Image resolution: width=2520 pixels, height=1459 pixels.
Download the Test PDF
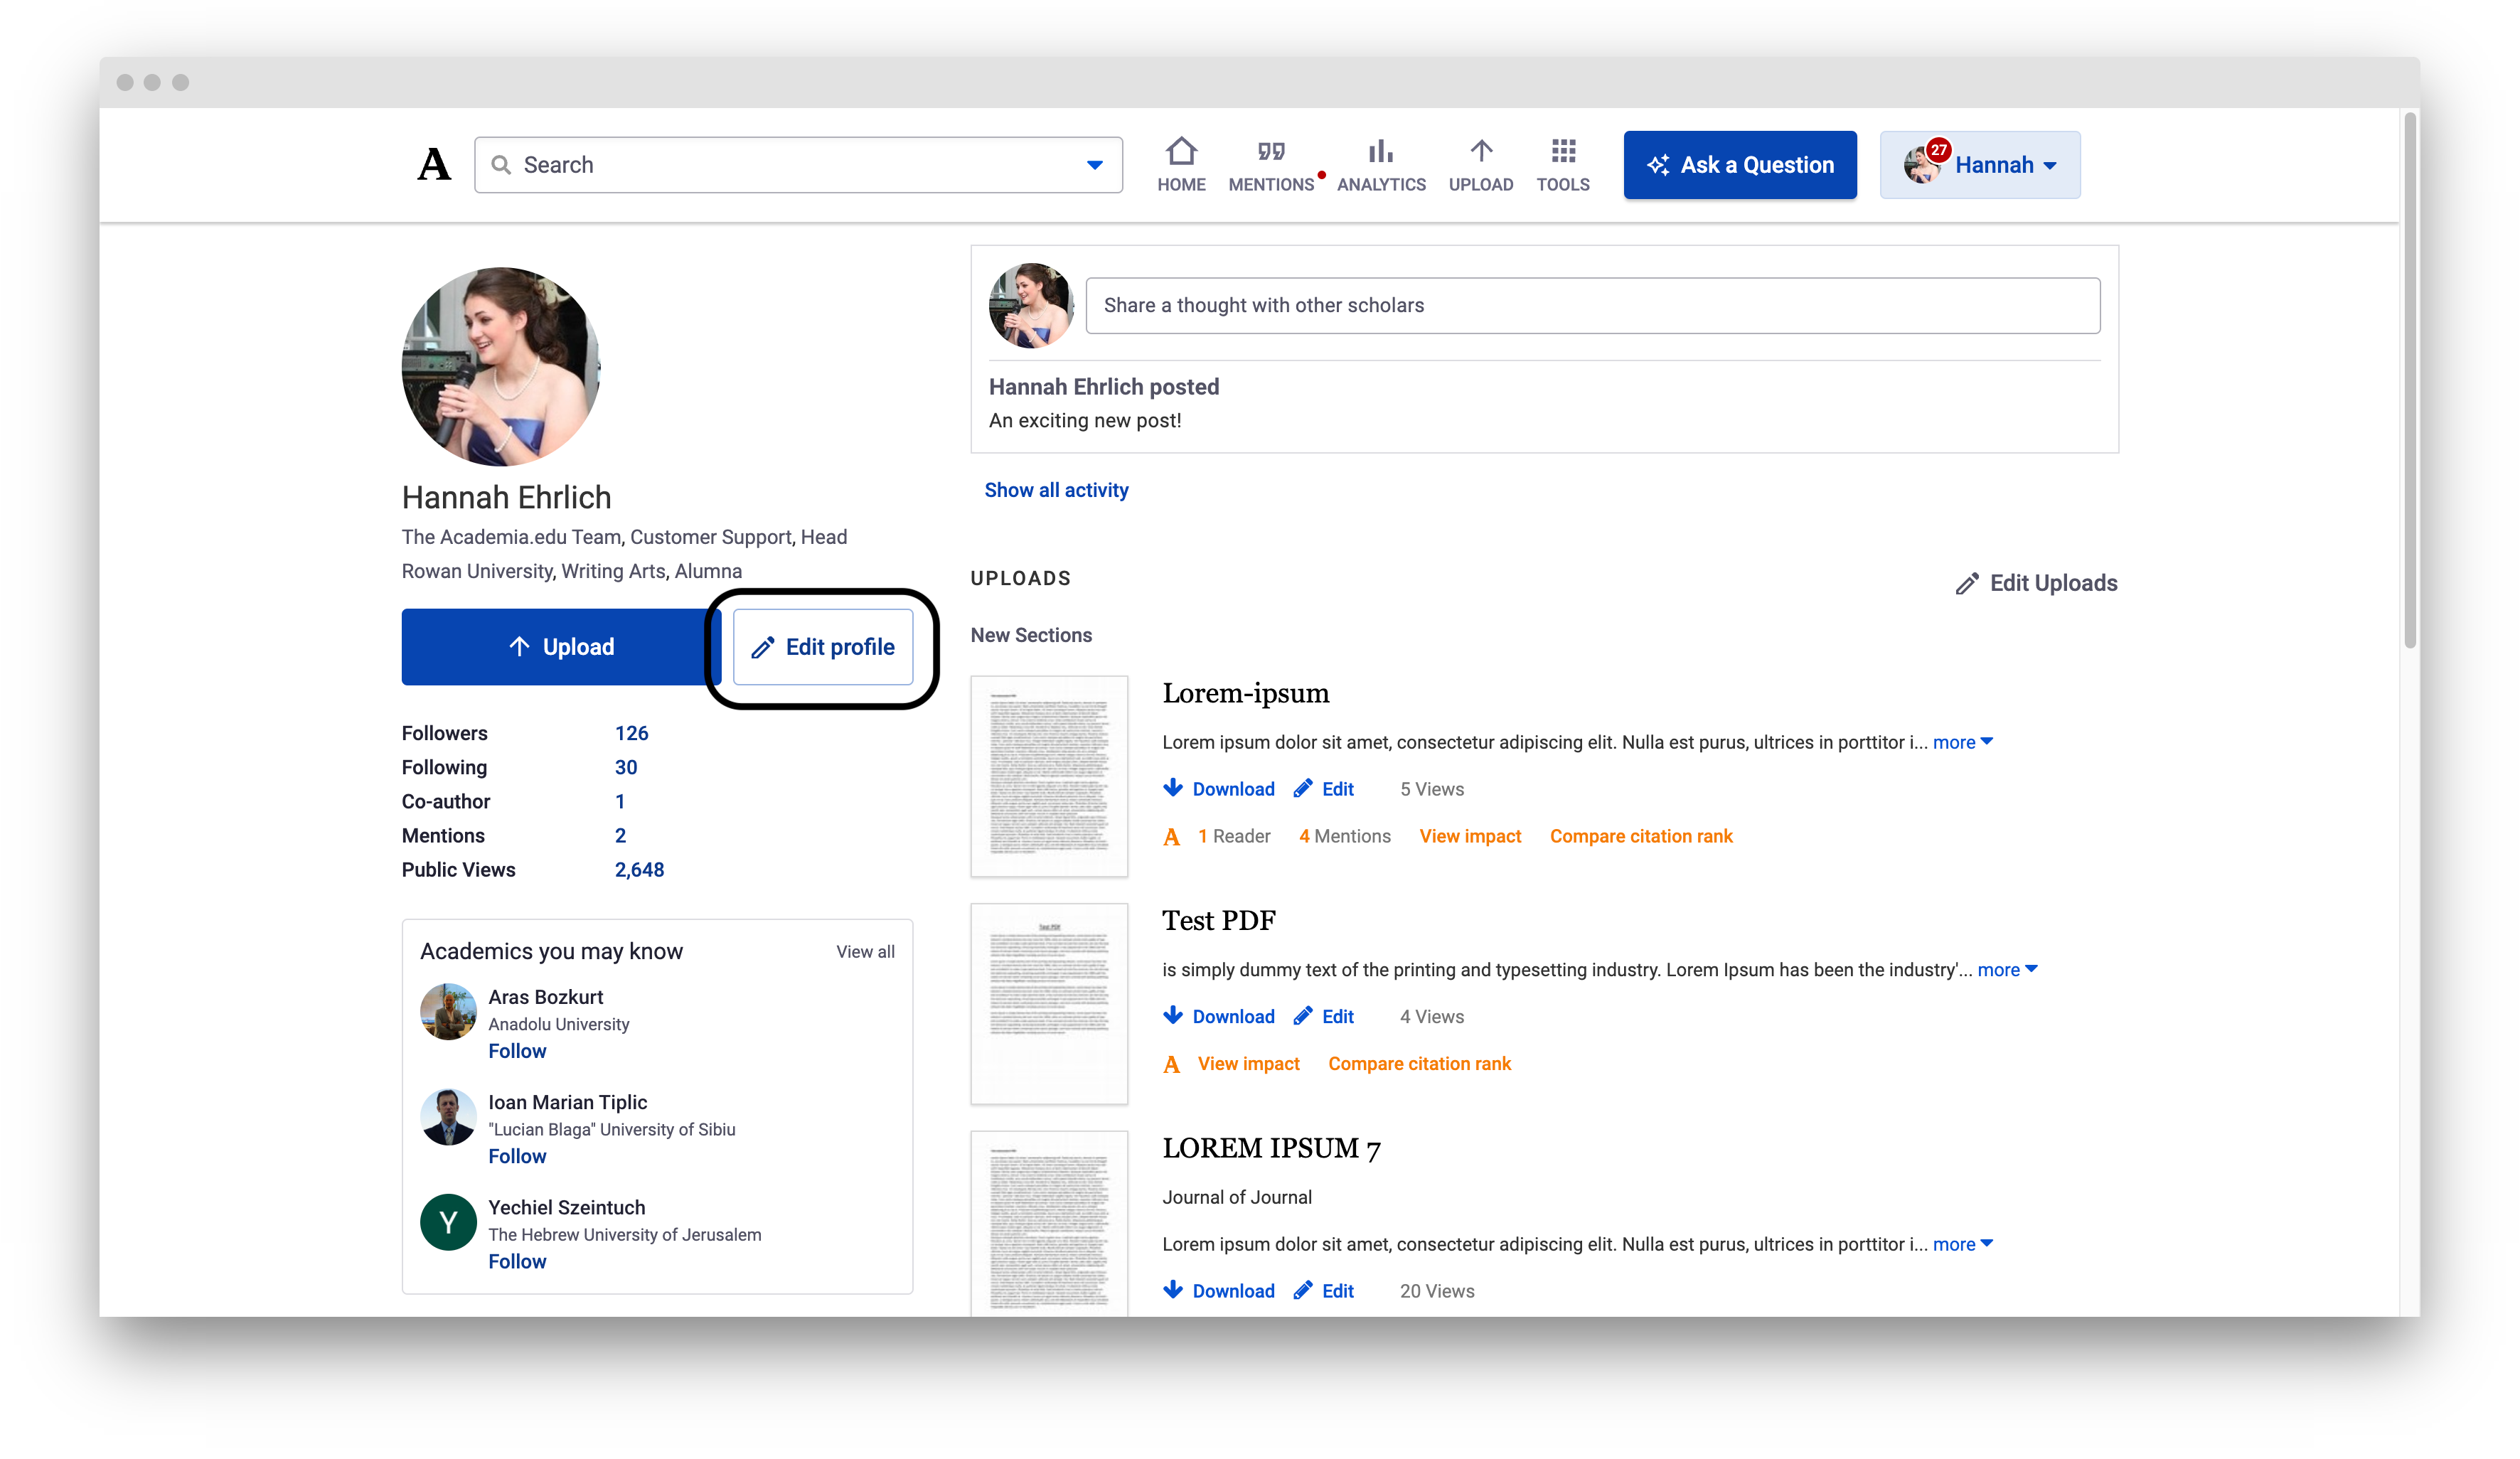point(1219,1016)
